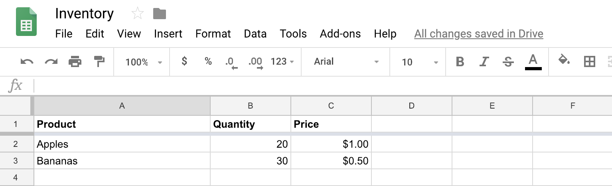This screenshot has width=612, height=186.
Task: Print the spreadsheet with printer icon
Action: click(x=75, y=62)
